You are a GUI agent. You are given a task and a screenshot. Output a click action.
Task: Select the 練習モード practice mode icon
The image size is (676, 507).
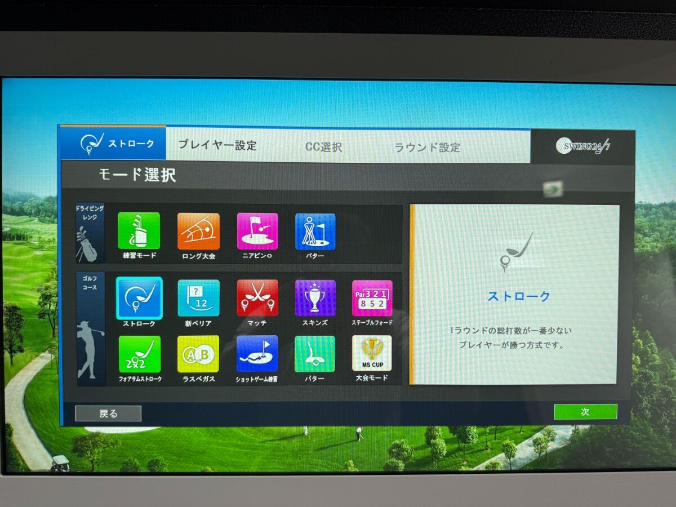click(x=139, y=231)
